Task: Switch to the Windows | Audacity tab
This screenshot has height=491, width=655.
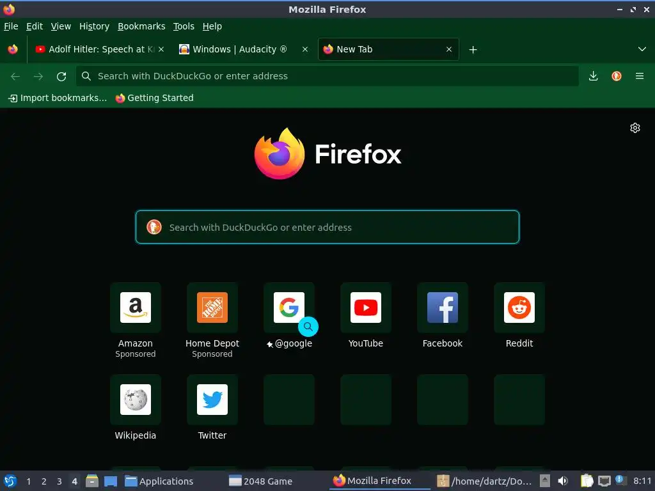Action: click(x=242, y=49)
